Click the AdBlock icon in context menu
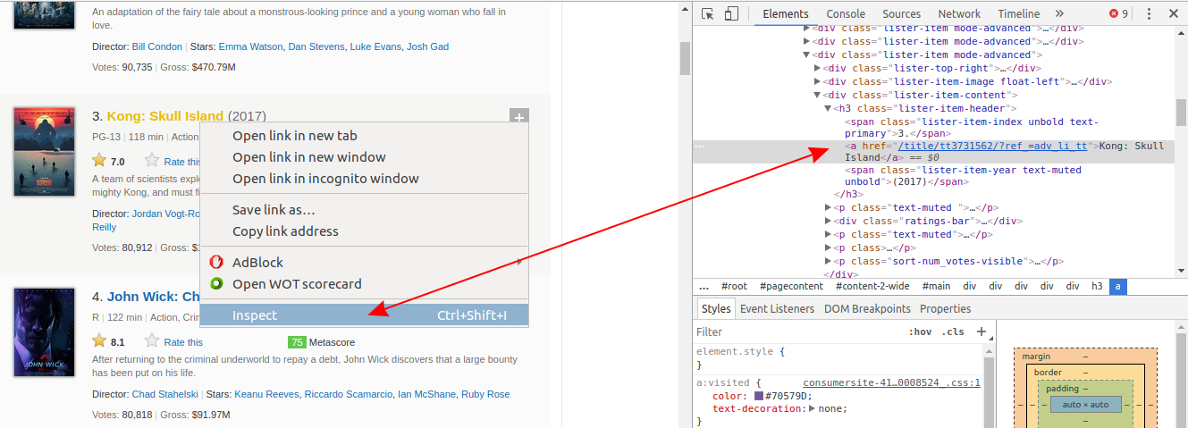 pyautogui.click(x=215, y=262)
